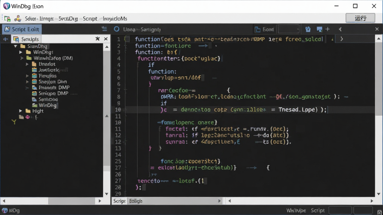This screenshot has height=215, width=383.
Task: Click the pink gear icon below Hight
Action: tap(28, 117)
